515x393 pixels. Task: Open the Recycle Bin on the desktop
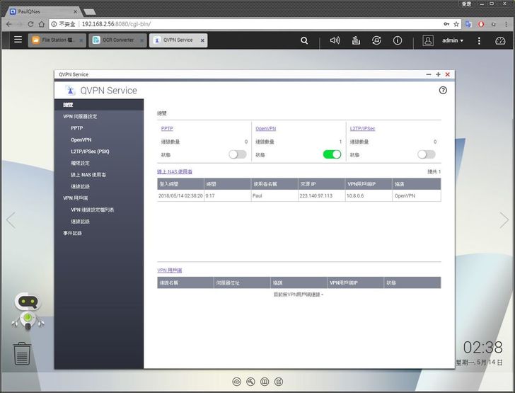click(22, 353)
